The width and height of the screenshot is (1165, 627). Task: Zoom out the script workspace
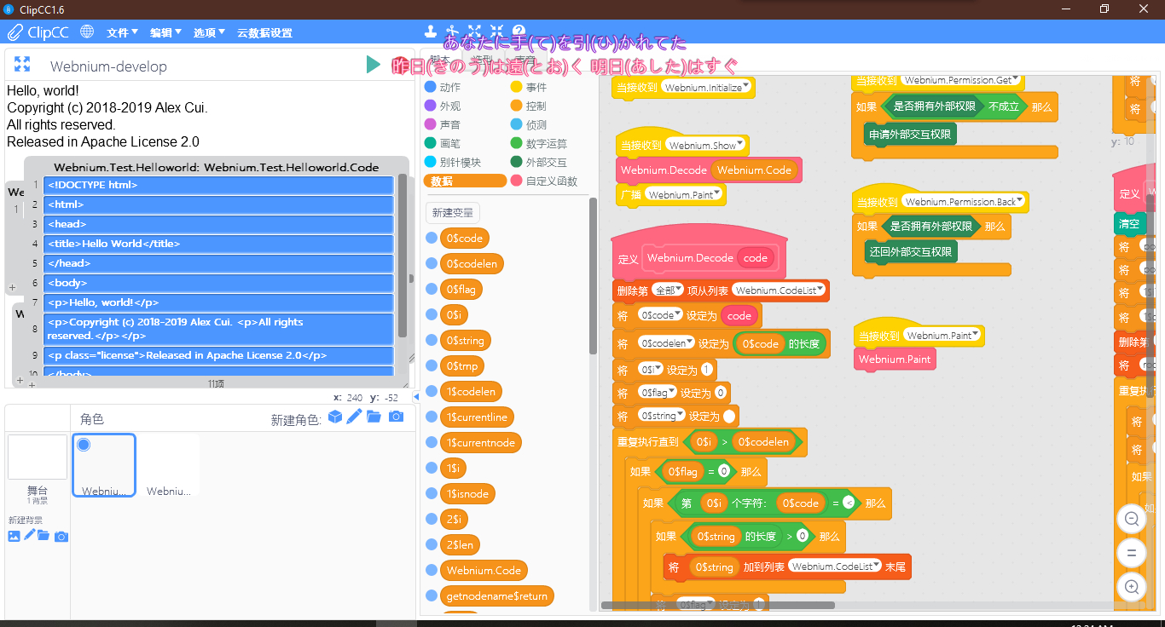[x=1132, y=519]
